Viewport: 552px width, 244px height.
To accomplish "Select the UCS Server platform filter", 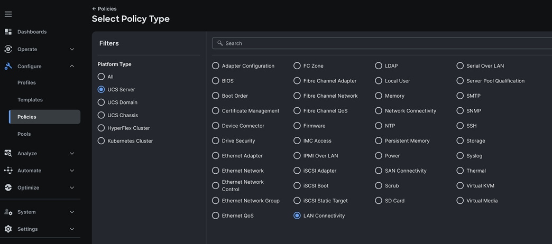I will [x=101, y=89].
